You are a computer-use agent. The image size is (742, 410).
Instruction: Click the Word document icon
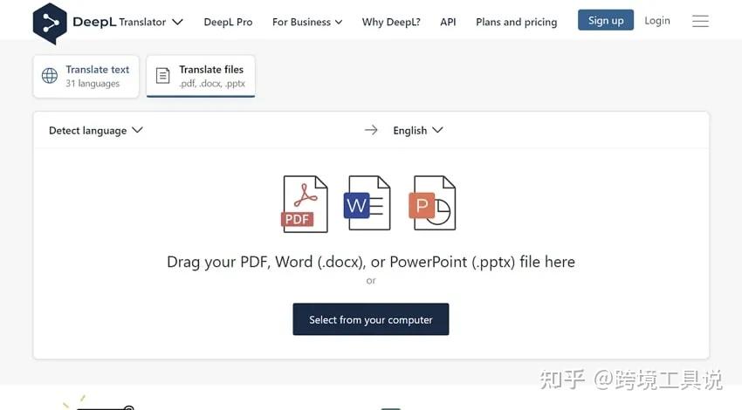pos(368,203)
